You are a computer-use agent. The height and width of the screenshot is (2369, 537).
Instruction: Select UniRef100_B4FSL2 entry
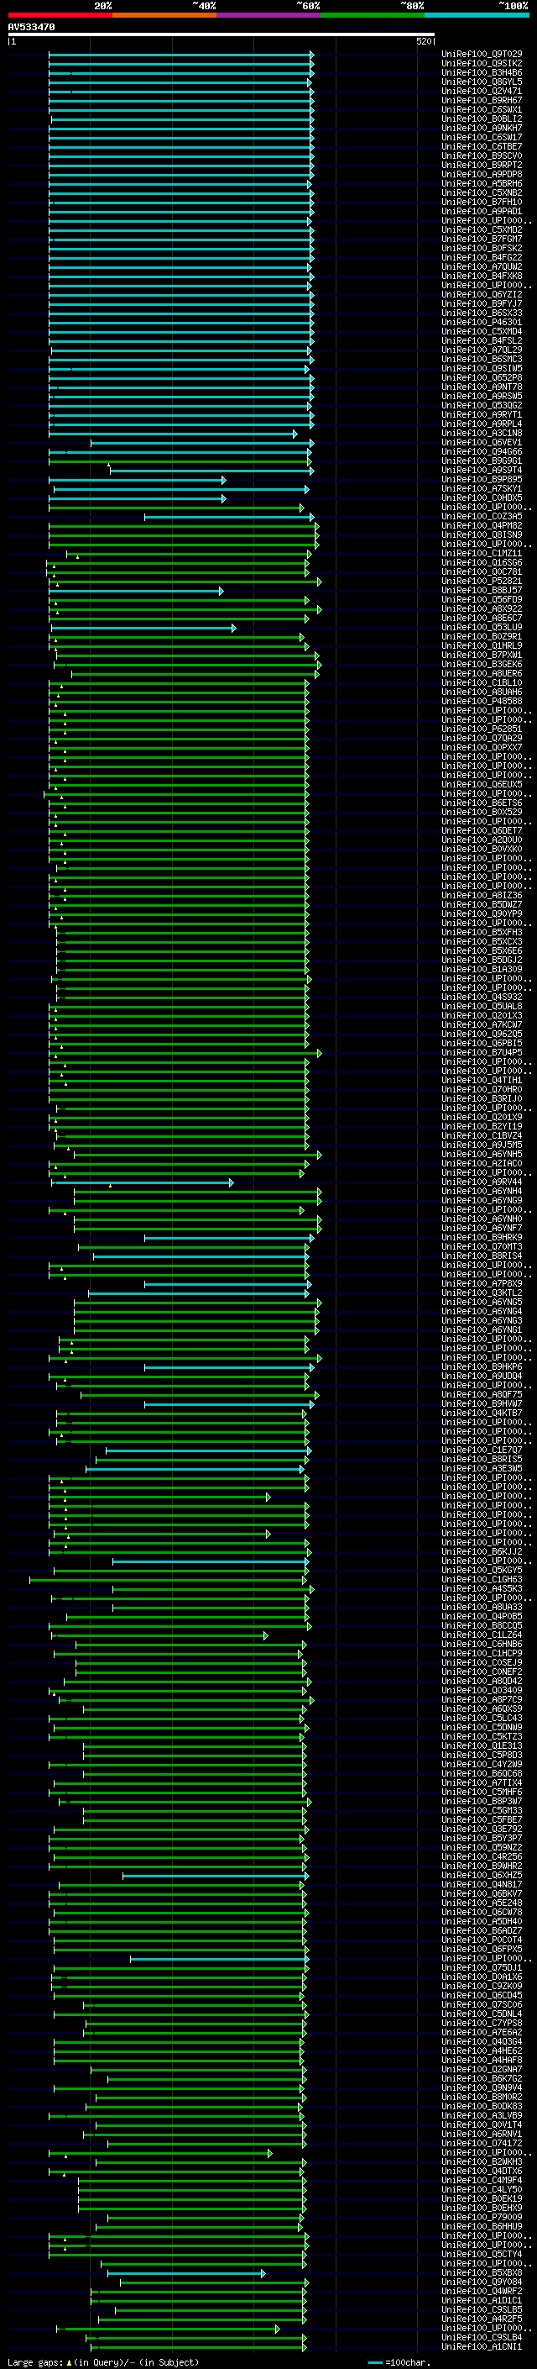click(x=482, y=340)
